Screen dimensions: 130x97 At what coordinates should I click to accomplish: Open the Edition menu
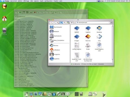20,1
